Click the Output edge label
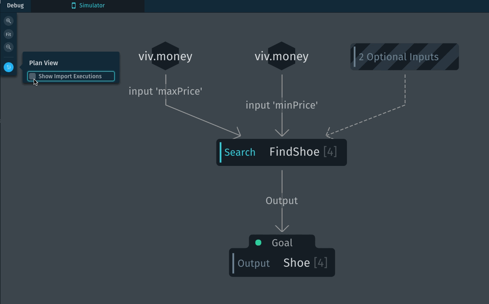489x304 pixels. (282, 201)
